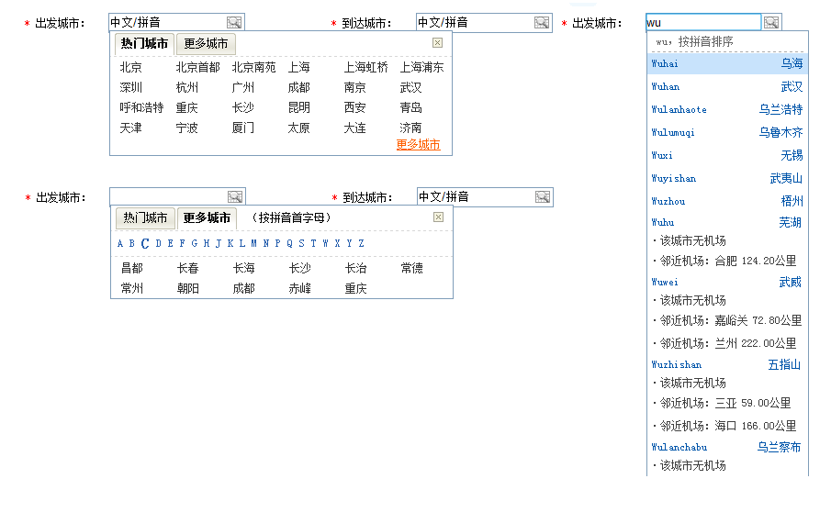Select Wuyishan 武夷山 suggestion
The width and height of the screenshot is (831, 512).
[727, 178]
